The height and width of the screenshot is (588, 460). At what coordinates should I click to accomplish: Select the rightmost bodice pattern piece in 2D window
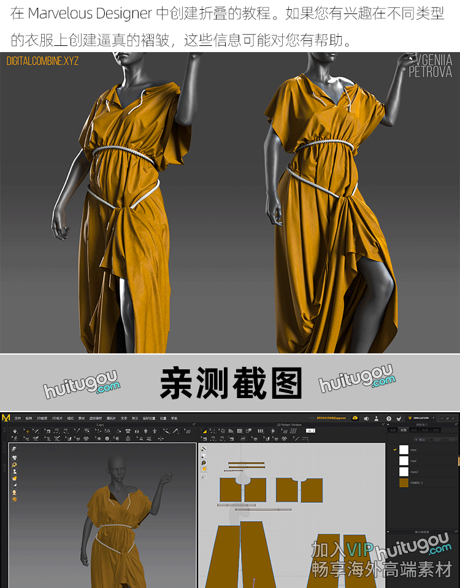click(312, 490)
